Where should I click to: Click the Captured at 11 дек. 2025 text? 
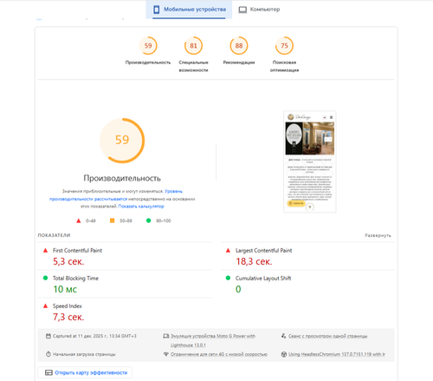tap(94, 336)
